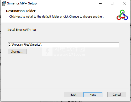Click the SimericsMP+ Setup title text
131x102 pixels.
coord(22,3)
